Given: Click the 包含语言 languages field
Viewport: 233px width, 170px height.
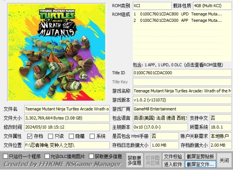Looking at the screenshot, I should (160, 118).
